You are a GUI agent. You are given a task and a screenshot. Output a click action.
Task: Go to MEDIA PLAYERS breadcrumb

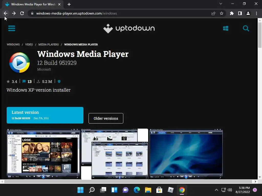[x=48, y=44]
